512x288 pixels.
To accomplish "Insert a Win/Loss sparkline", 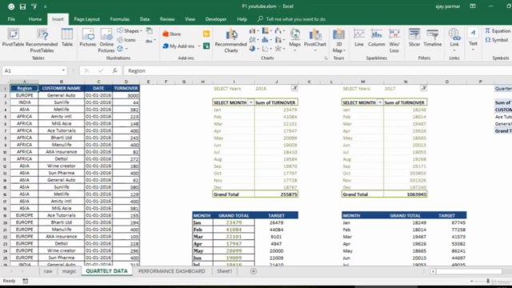I will (394, 41).
